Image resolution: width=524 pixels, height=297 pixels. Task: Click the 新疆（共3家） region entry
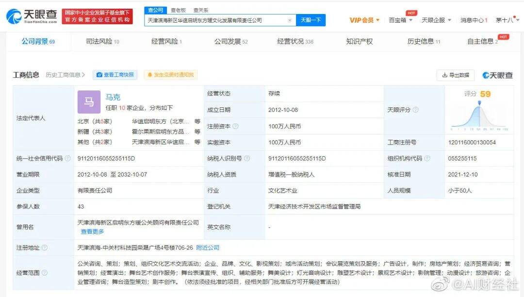[x=95, y=132]
